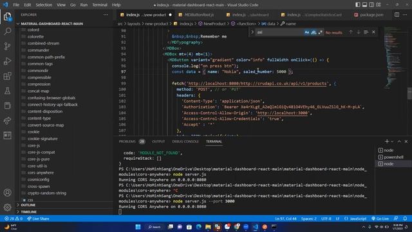Viewport: 412px width, 232px height.
Task: Open editor more actions ellipsis
Action: (x=405, y=15)
